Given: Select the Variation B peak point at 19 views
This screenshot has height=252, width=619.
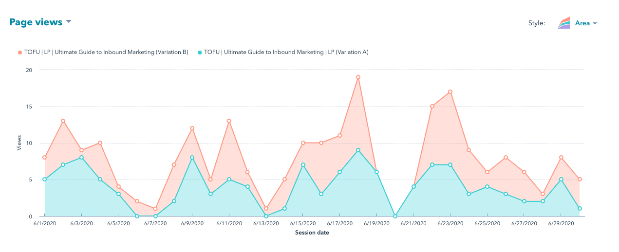Looking at the screenshot, I should coord(358,77).
